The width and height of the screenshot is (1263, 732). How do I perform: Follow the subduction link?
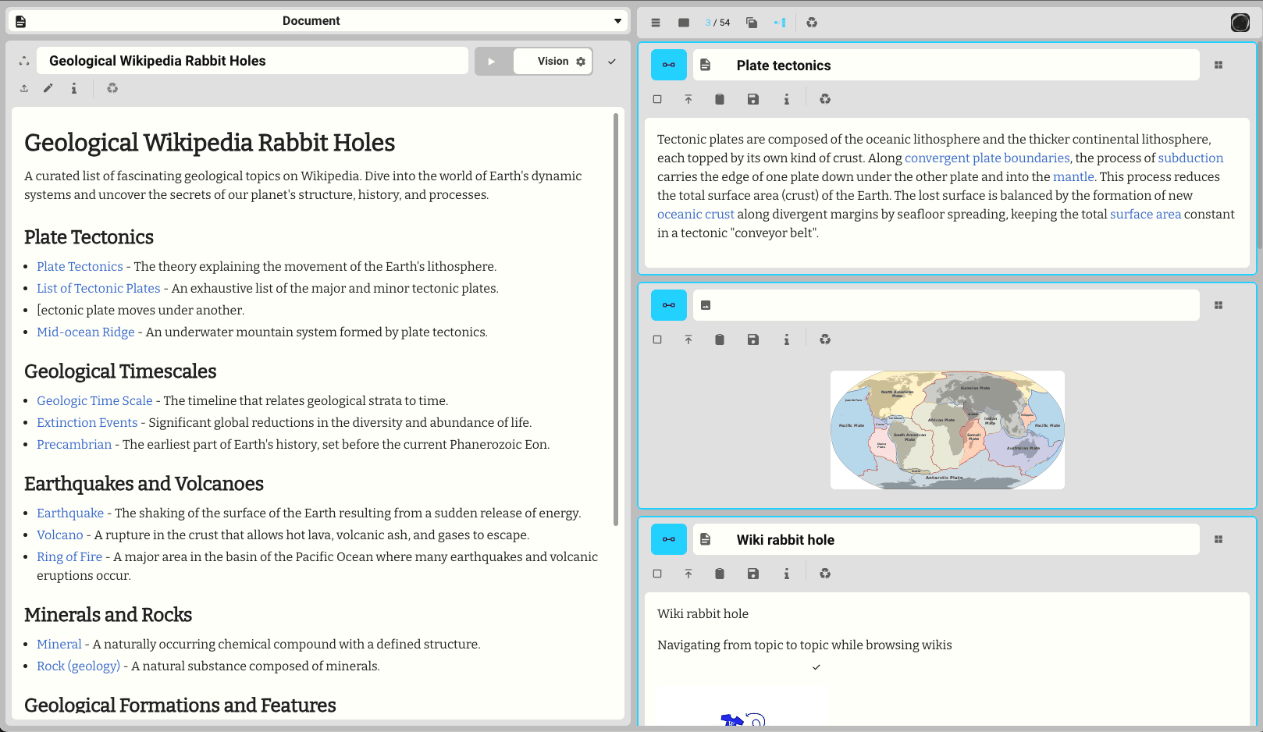tap(1190, 158)
